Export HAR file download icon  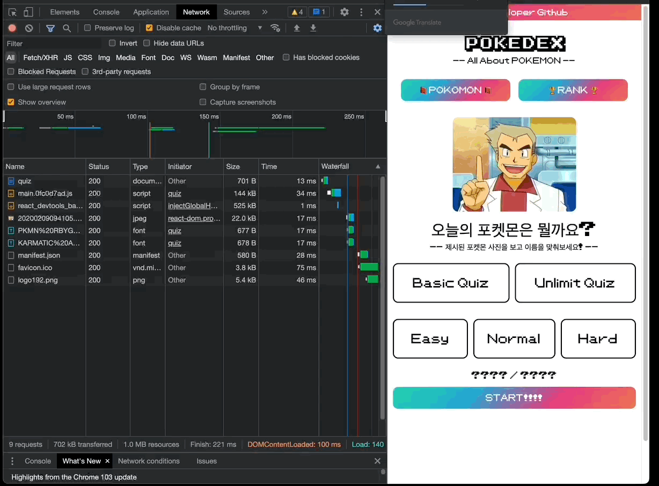(313, 28)
